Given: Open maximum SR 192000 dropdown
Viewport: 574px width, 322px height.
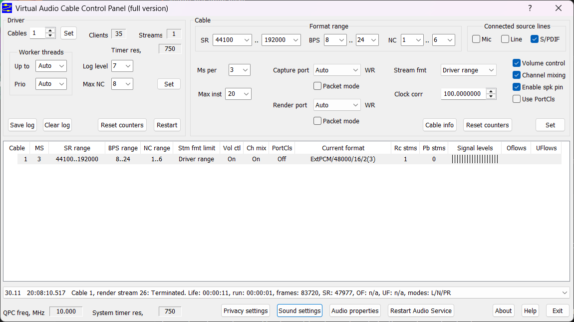Looking at the screenshot, I should (281, 40).
